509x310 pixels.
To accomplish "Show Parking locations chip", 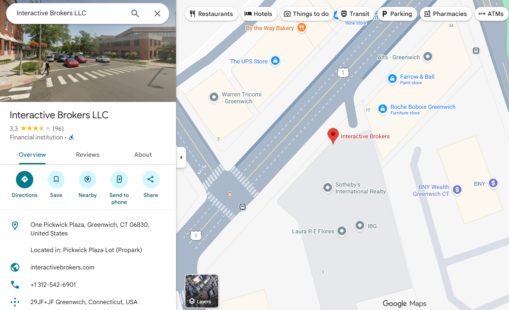I will 397,14.
